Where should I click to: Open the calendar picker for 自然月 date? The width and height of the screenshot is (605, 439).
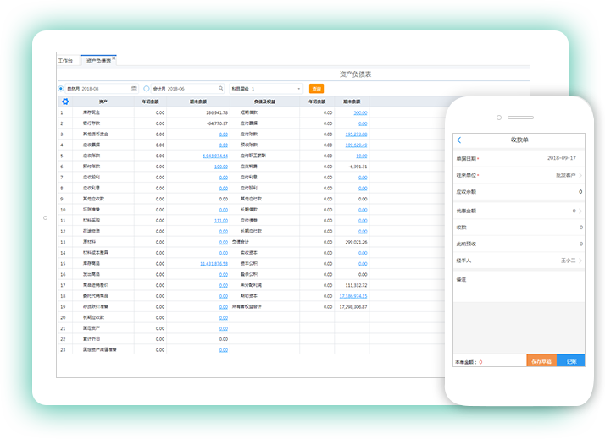click(x=134, y=88)
